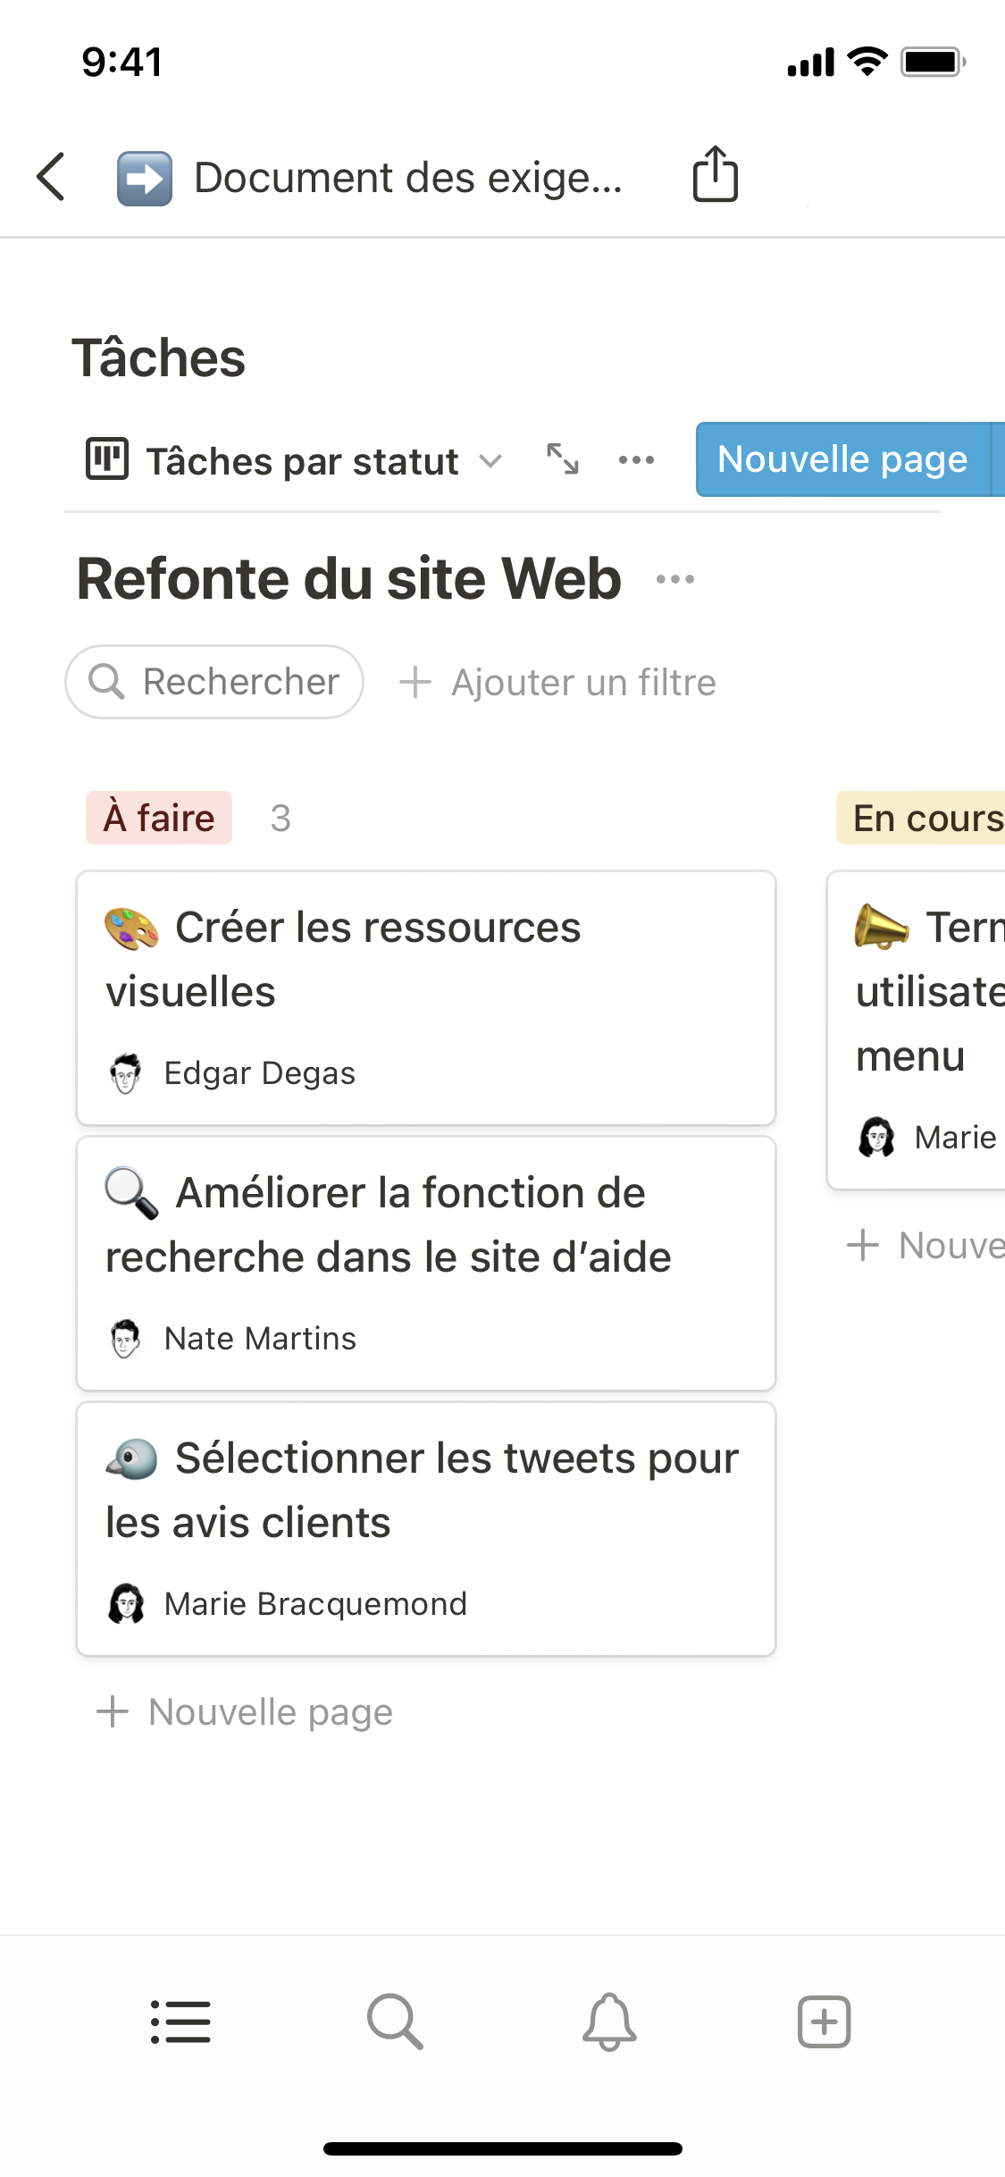Viewport: 1005px width, 2177px height.
Task: Open the sidebar list menu icon
Action: click(x=180, y=2021)
